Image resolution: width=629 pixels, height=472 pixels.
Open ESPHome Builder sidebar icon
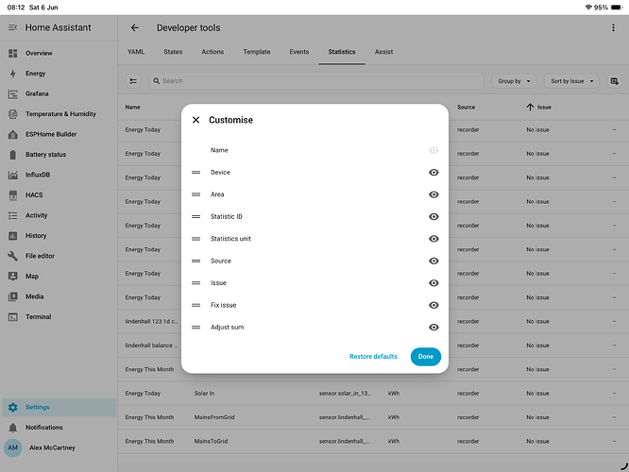point(13,134)
